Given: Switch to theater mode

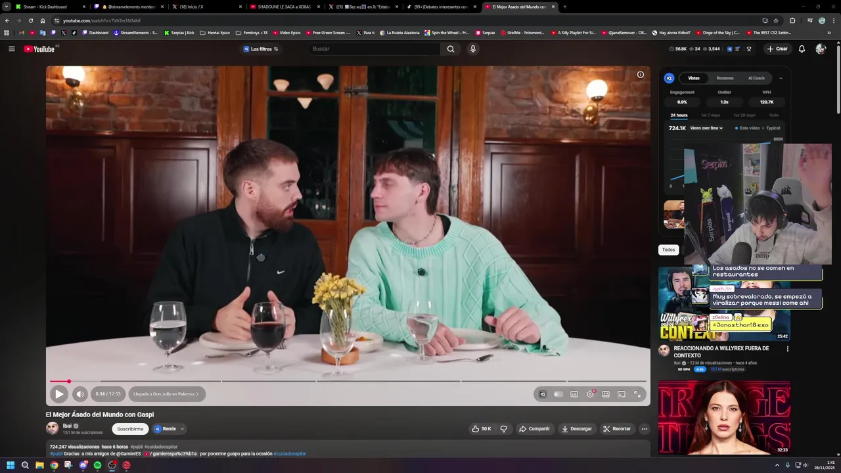Looking at the screenshot, I should click(606, 394).
